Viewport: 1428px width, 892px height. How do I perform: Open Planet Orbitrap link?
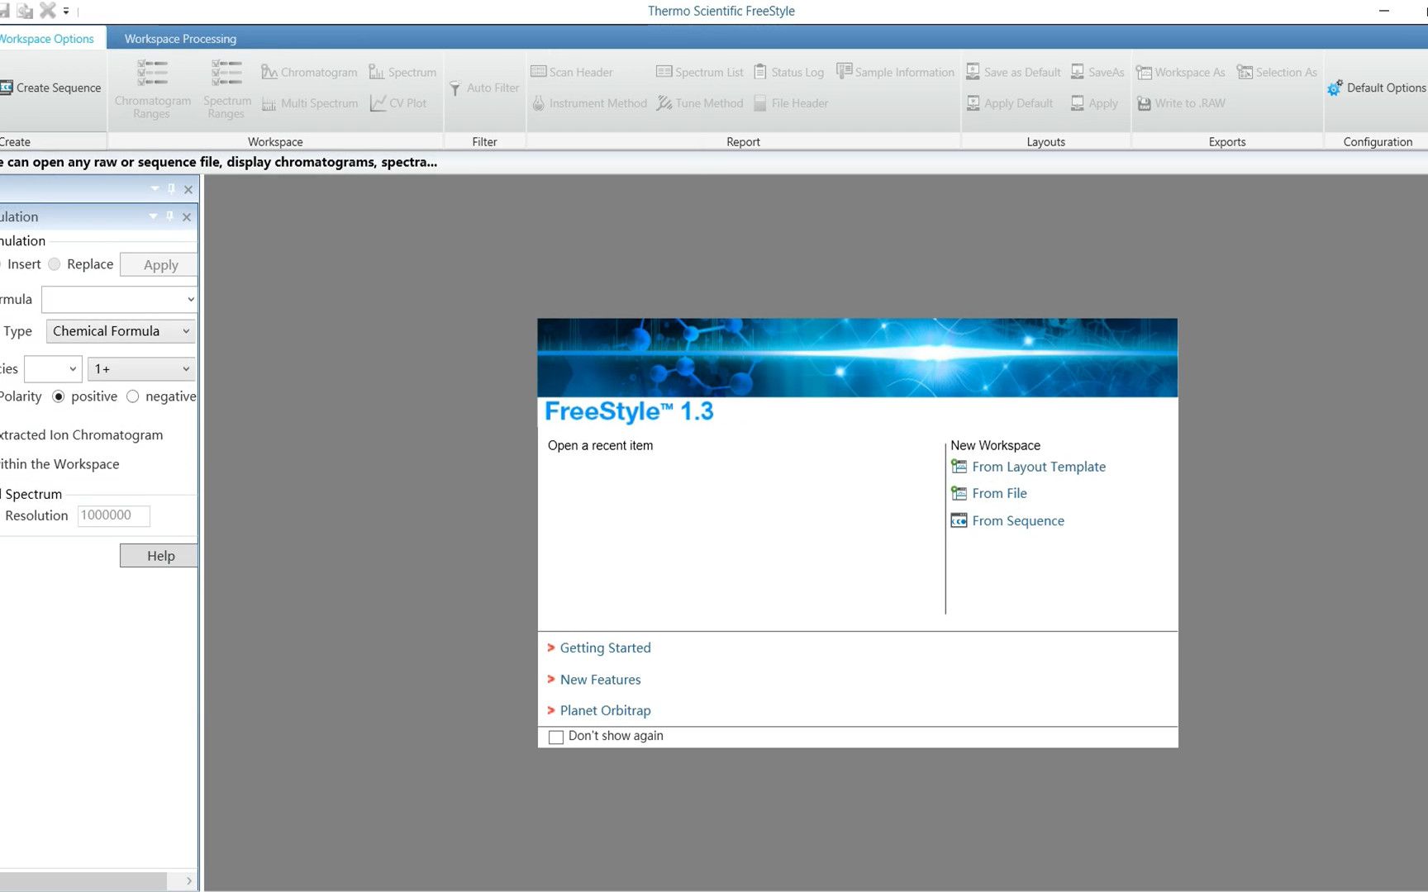605,710
